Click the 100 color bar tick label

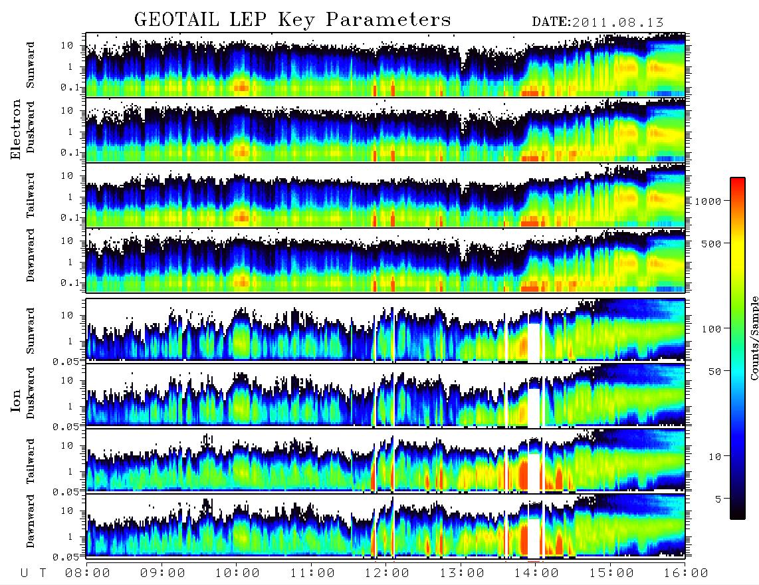[x=712, y=329]
